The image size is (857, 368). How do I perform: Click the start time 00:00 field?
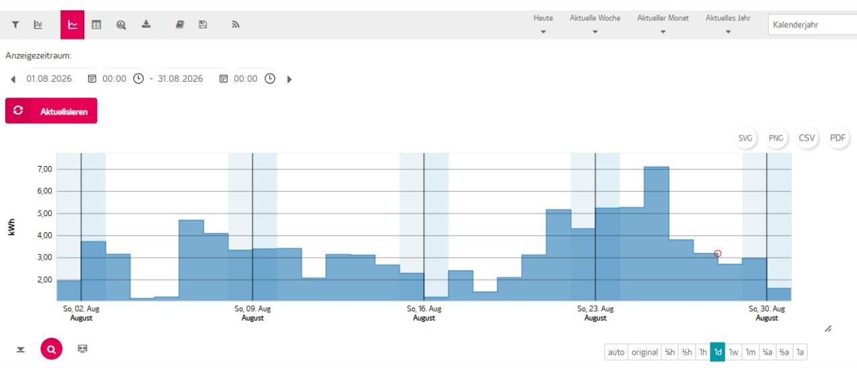114,79
